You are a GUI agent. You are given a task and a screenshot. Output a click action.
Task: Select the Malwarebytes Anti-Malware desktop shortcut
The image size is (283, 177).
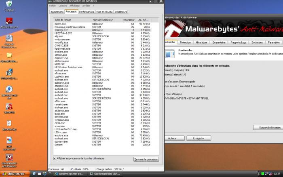(x=9, y=160)
